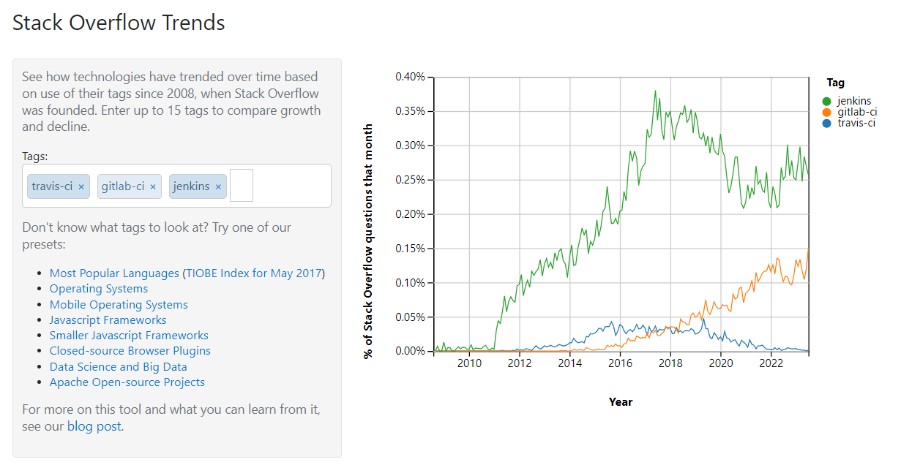Image resolution: width=901 pixels, height=465 pixels.
Task: Select the travis-ci legend label
Action: tap(856, 123)
